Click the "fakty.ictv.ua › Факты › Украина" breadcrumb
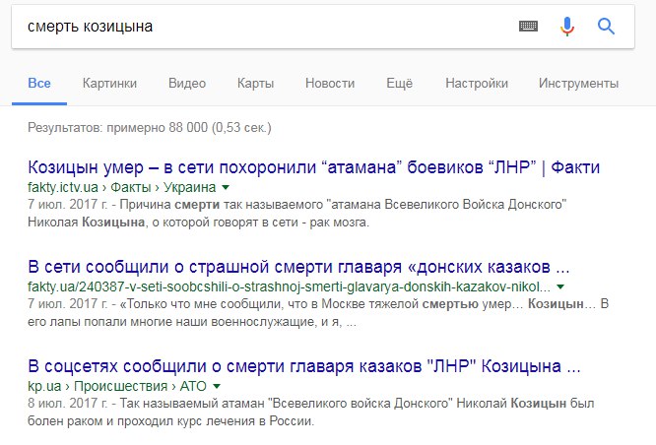Image resolution: width=656 pixels, height=445 pixels. 122,187
